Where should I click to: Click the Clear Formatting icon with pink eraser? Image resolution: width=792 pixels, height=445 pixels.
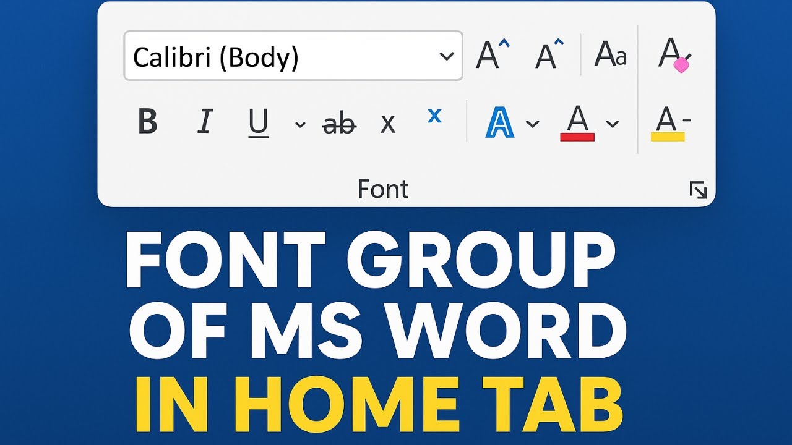674,55
